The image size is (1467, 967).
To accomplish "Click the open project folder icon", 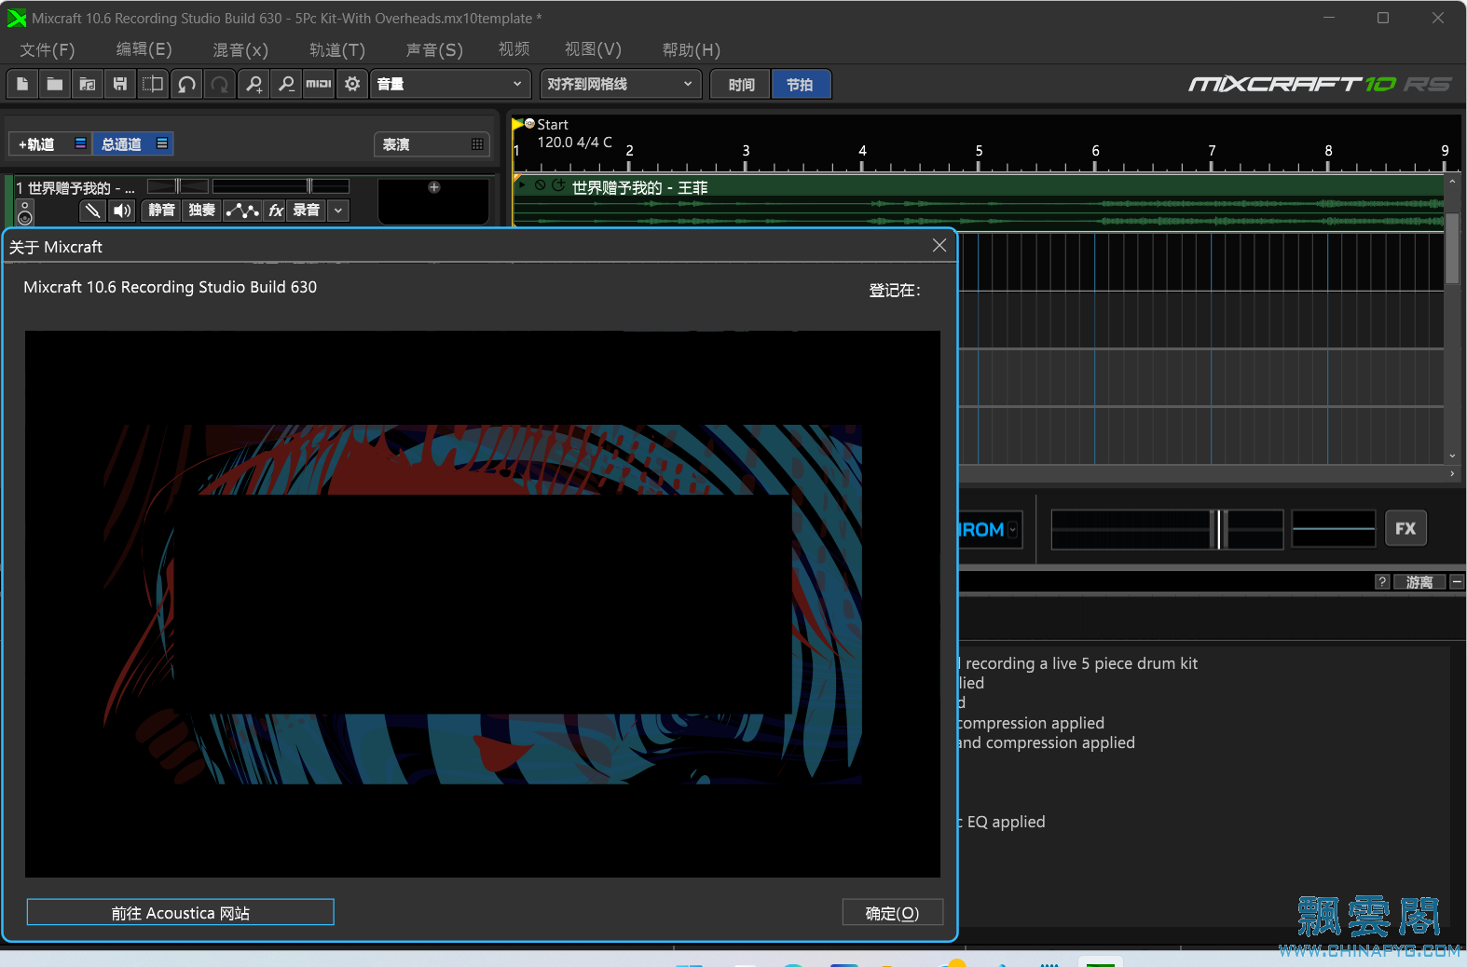I will pyautogui.click(x=55, y=84).
